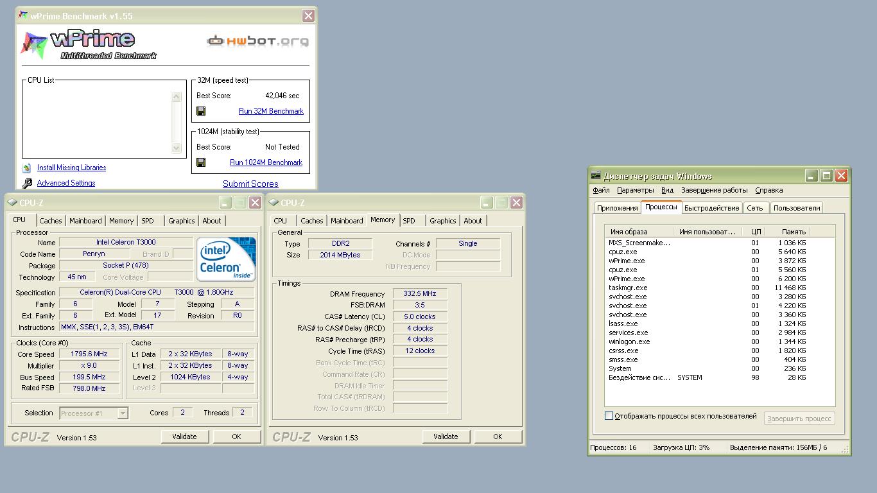Switch to the Пользователи tab
Viewport: 877px width, 493px height.
click(x=797, y=208)
